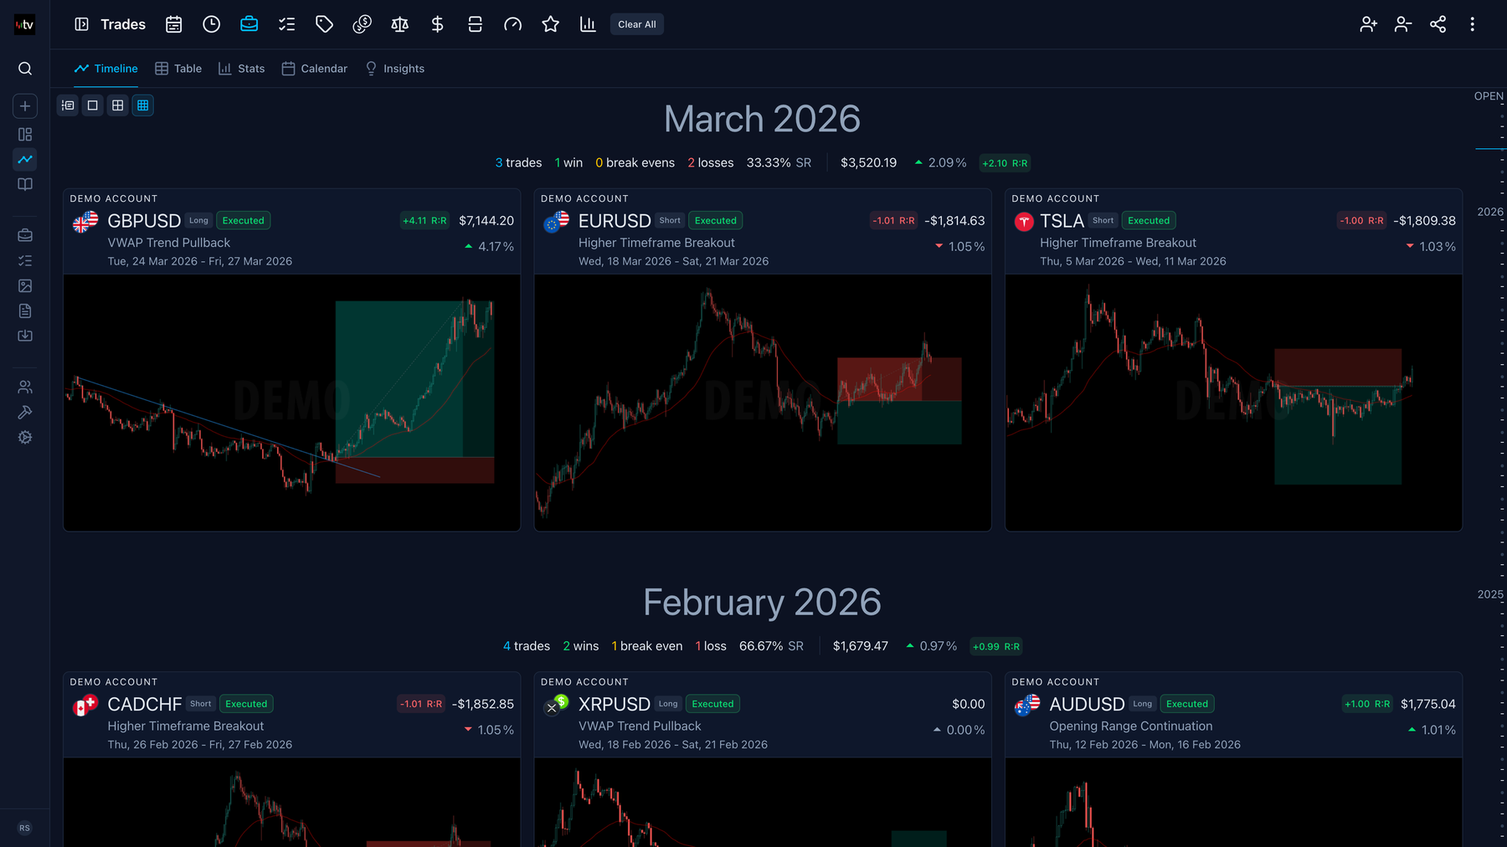This screenshot has height=847, width=1507.
Task: Open the clock time filter icon
Action: [211, 24]
